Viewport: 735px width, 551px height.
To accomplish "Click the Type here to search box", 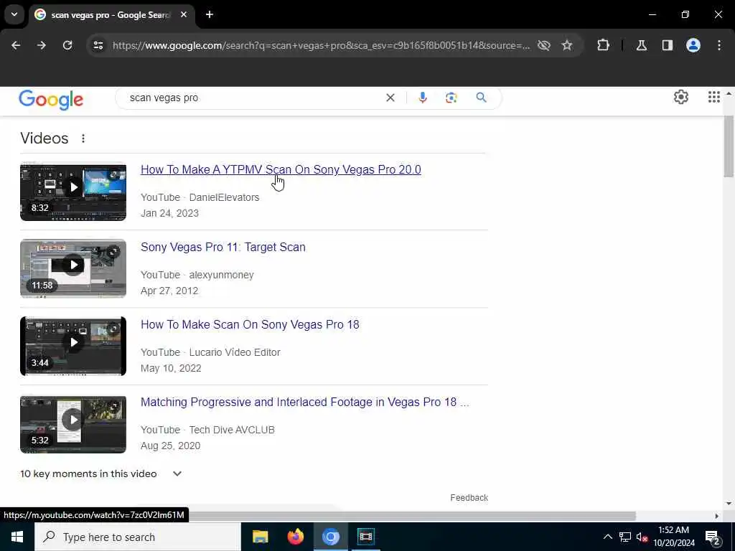I will click(x=137, y=537).
